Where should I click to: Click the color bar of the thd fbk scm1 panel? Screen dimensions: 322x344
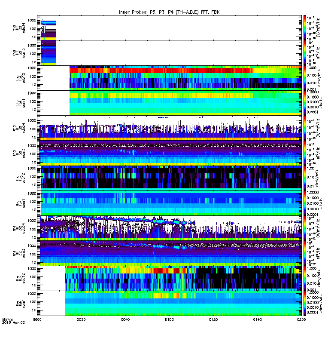(x=305, y=203)
